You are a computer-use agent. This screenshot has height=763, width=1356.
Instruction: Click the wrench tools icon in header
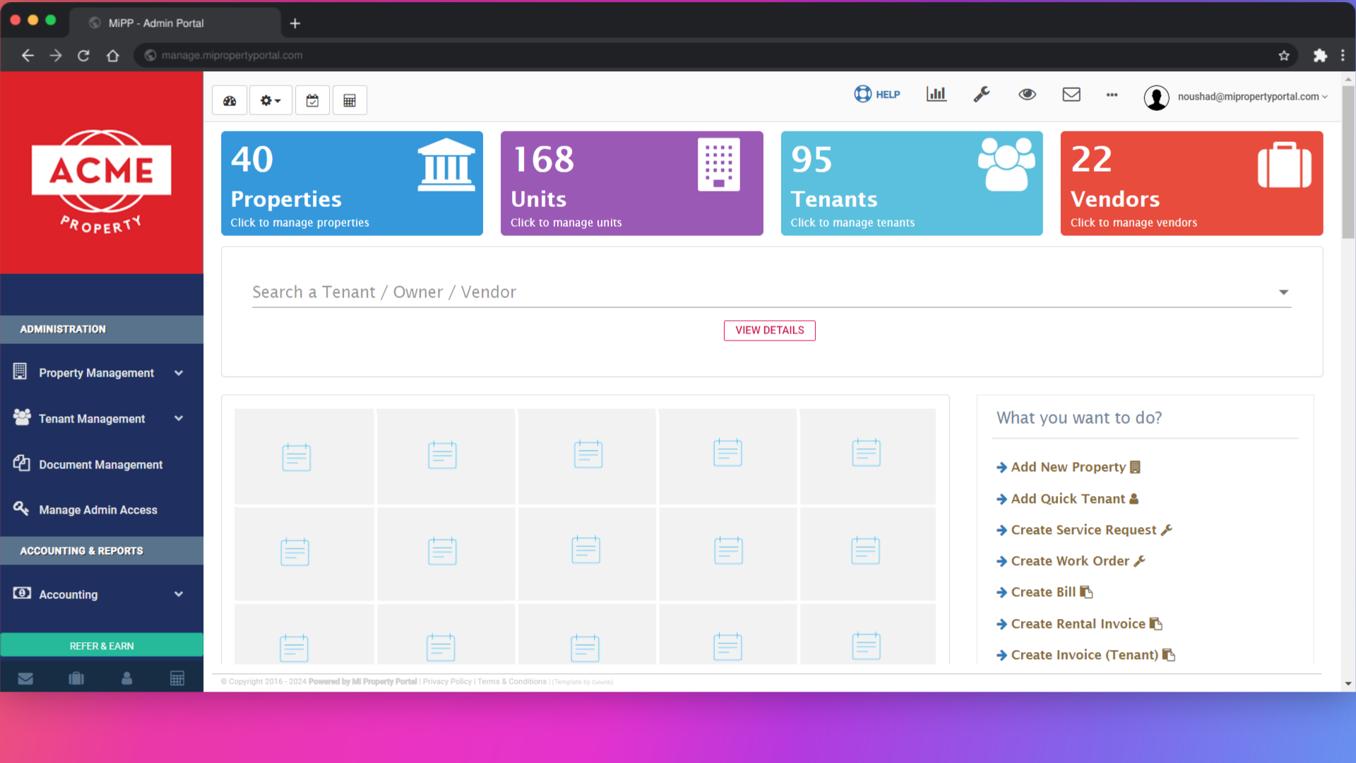point(982,94)
